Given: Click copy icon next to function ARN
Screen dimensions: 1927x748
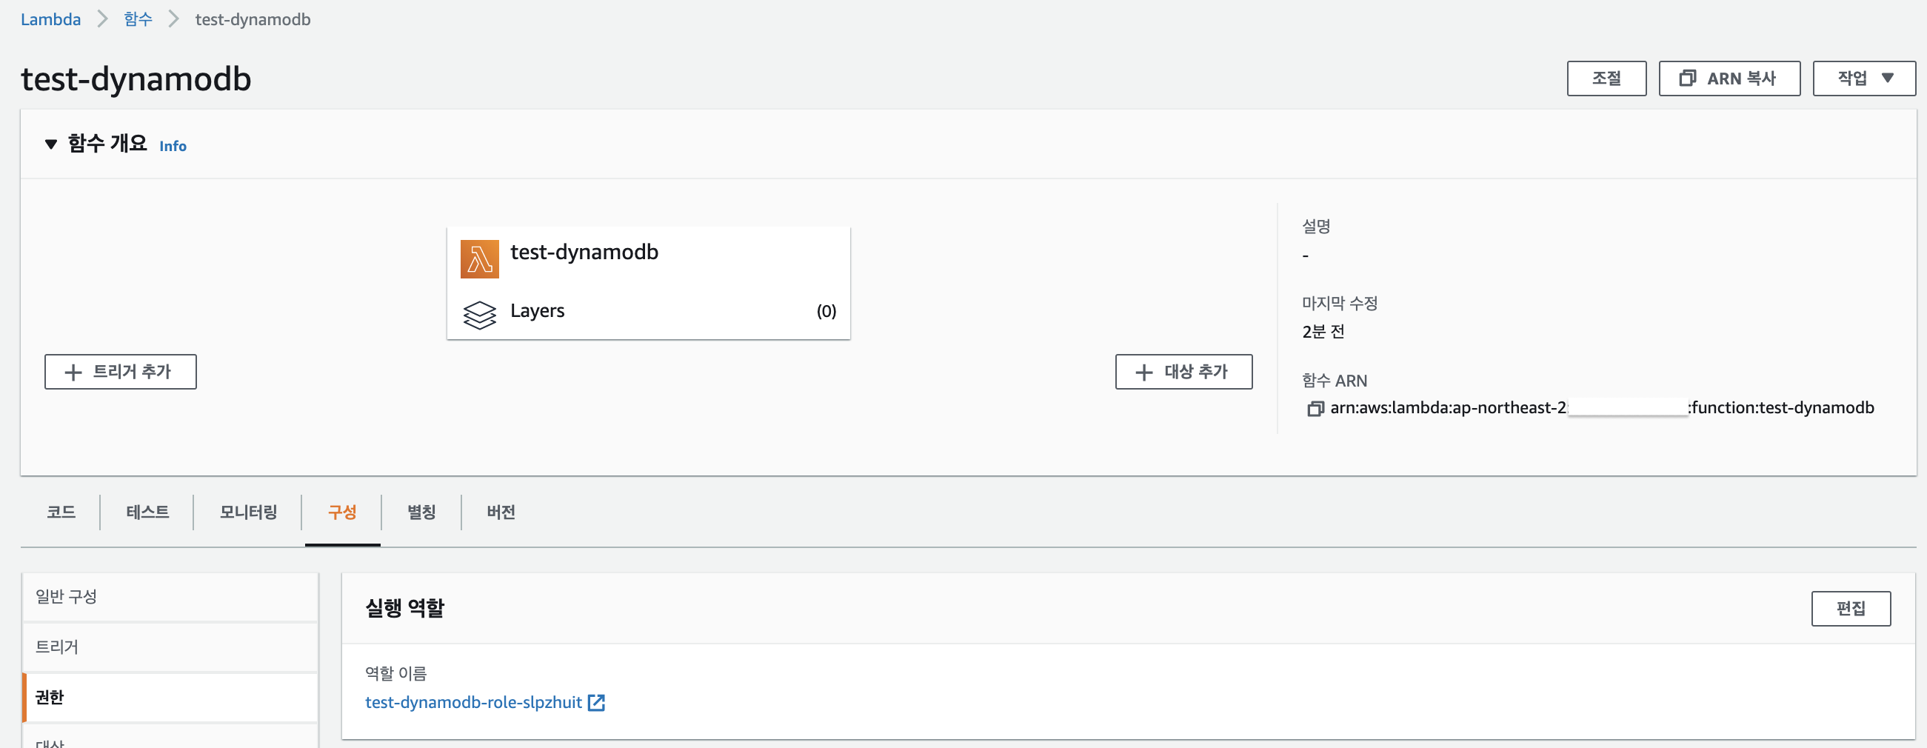Looking at the screenshot, I should coord(1315,408).
